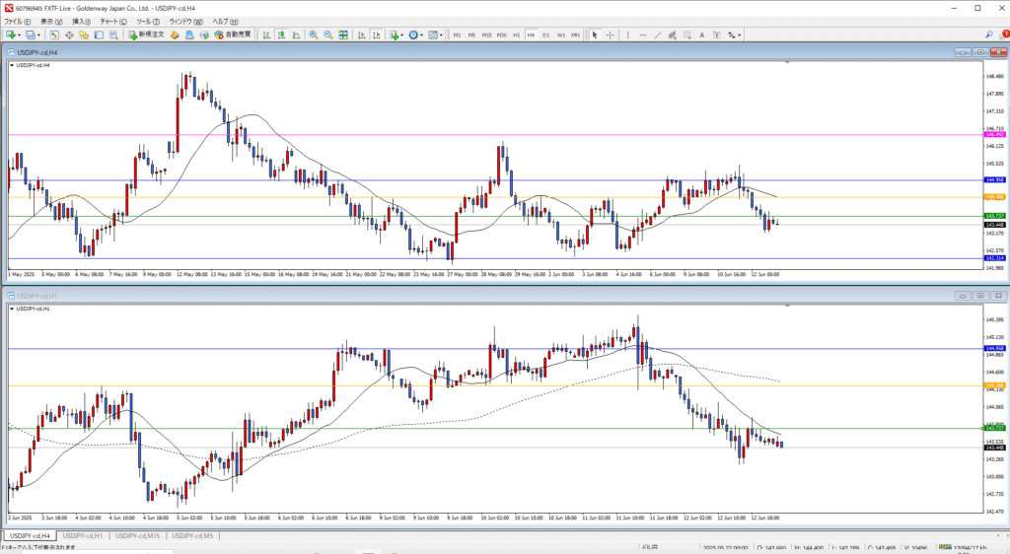Click the magenta 146.49 price level label

pos(994,134)
